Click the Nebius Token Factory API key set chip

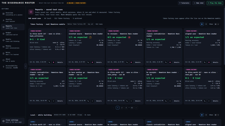pyautogui.click(x=80, y=24)
